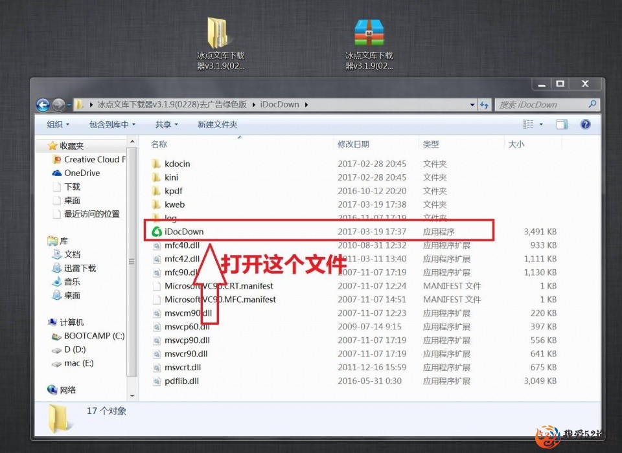Open the desktop RAR archive 冰点文库下载器v3.1.9
This screenshot has width=622, height=453.
pyautogui.click(x=369, y=43)
